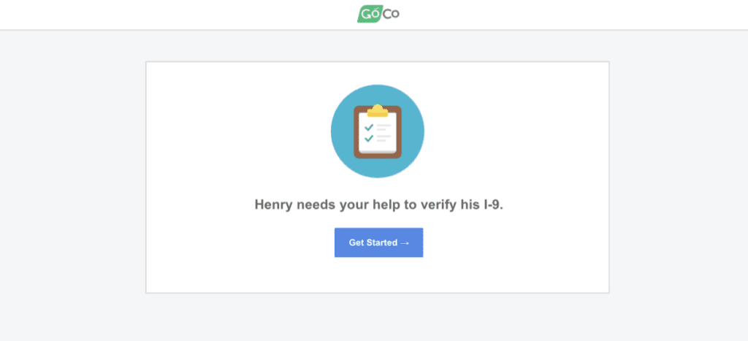Click the Get Started button
748x341 pixels.
tap(379, 242)
